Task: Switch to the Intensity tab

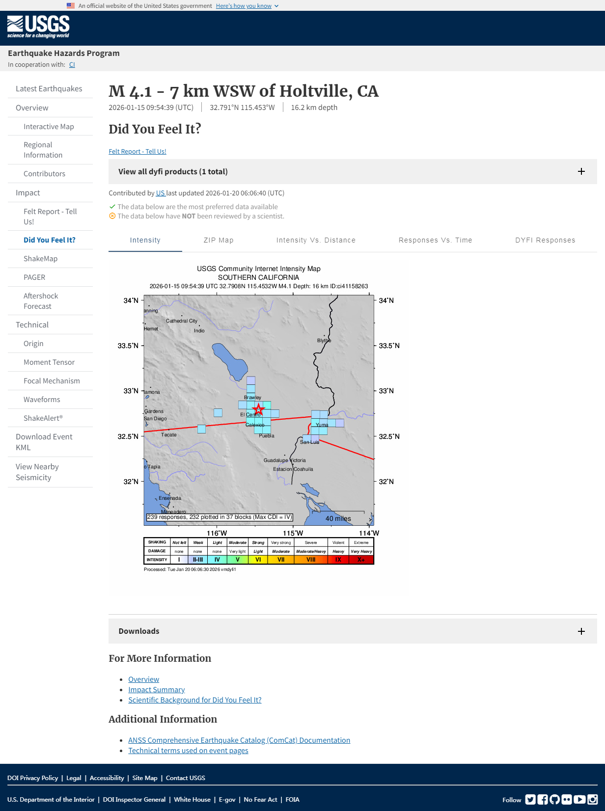Action: pyautogui.click(x=145, y=240)
